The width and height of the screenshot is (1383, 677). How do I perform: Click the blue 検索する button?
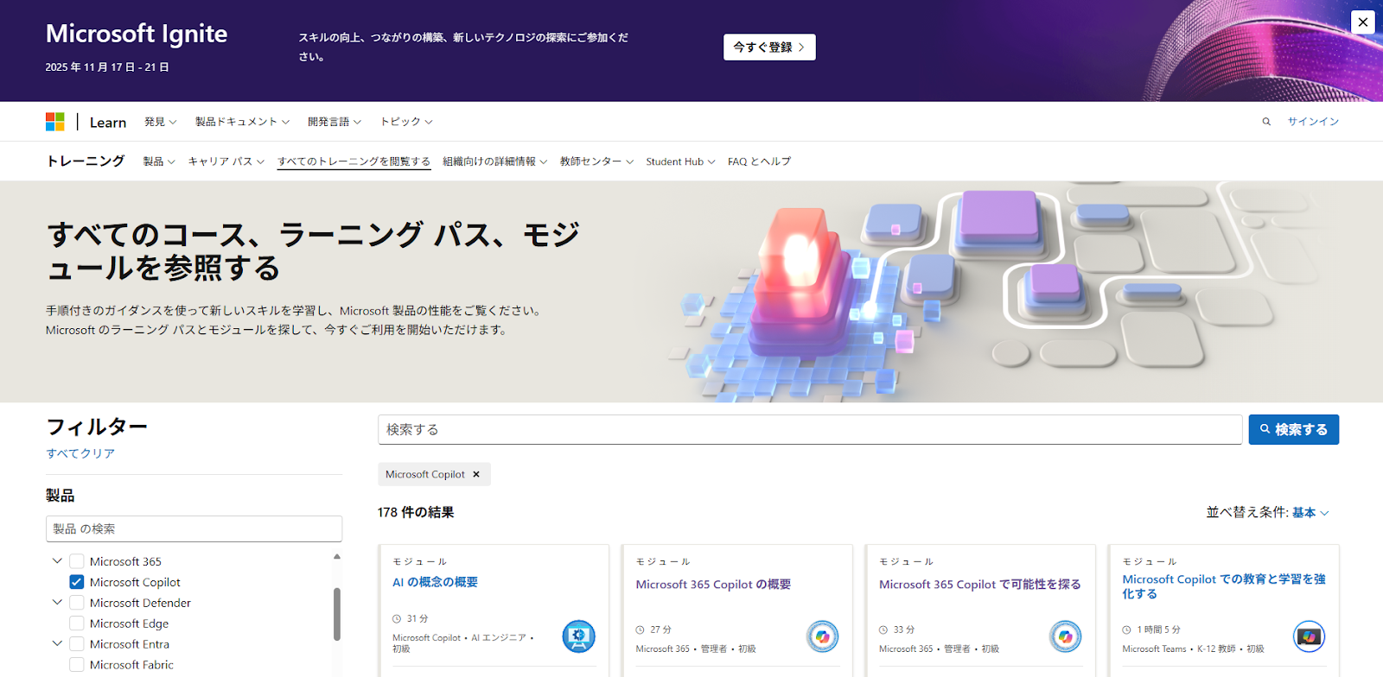(x=1293, y=430)
